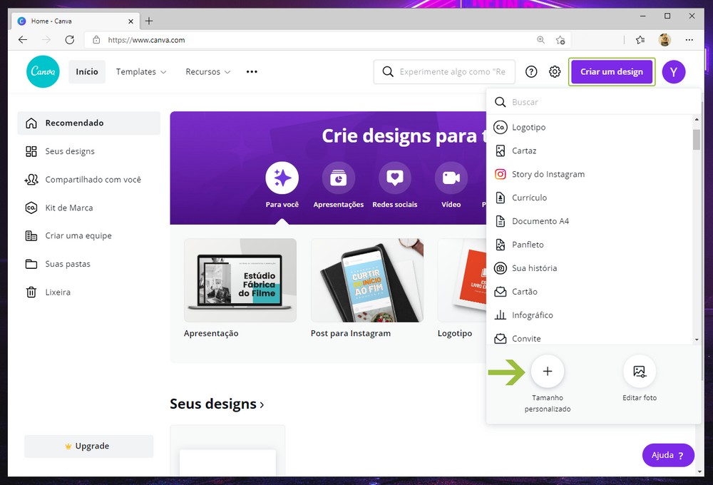The image size is (713, 485).
Task: Click the header search magnifier icon
Action: [x=387, y=71]
